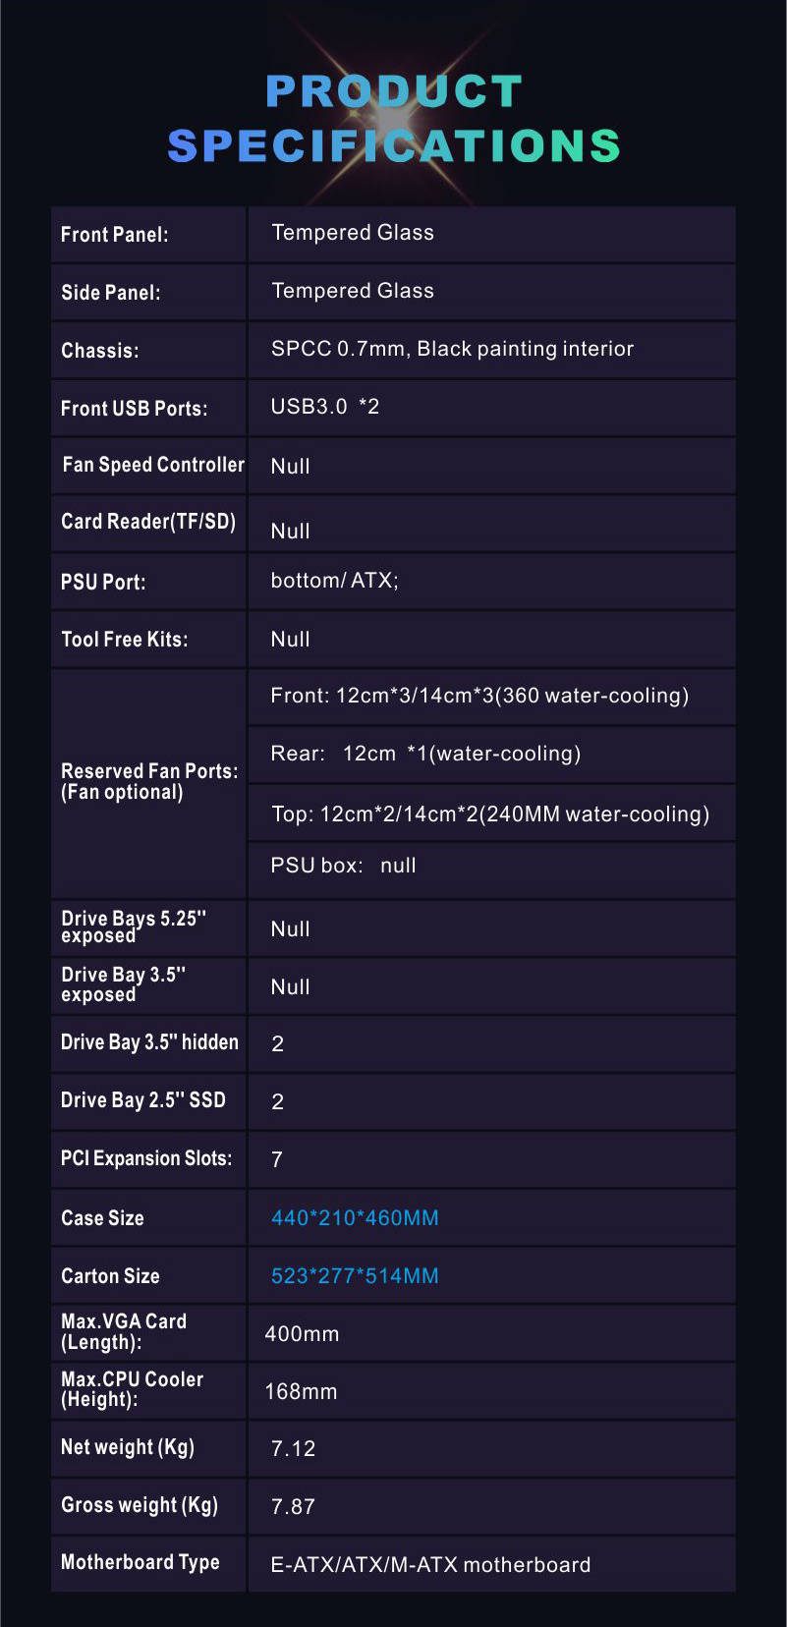This screenshot has width=787, height=1627.
Task: Click the Rear 12cm *1 fan row
Action: [x=491, y=755]
